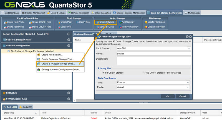Switch to the Tasks [36] tab
Image resolution: width=222 pixels, height=120 pixels.
10,107
